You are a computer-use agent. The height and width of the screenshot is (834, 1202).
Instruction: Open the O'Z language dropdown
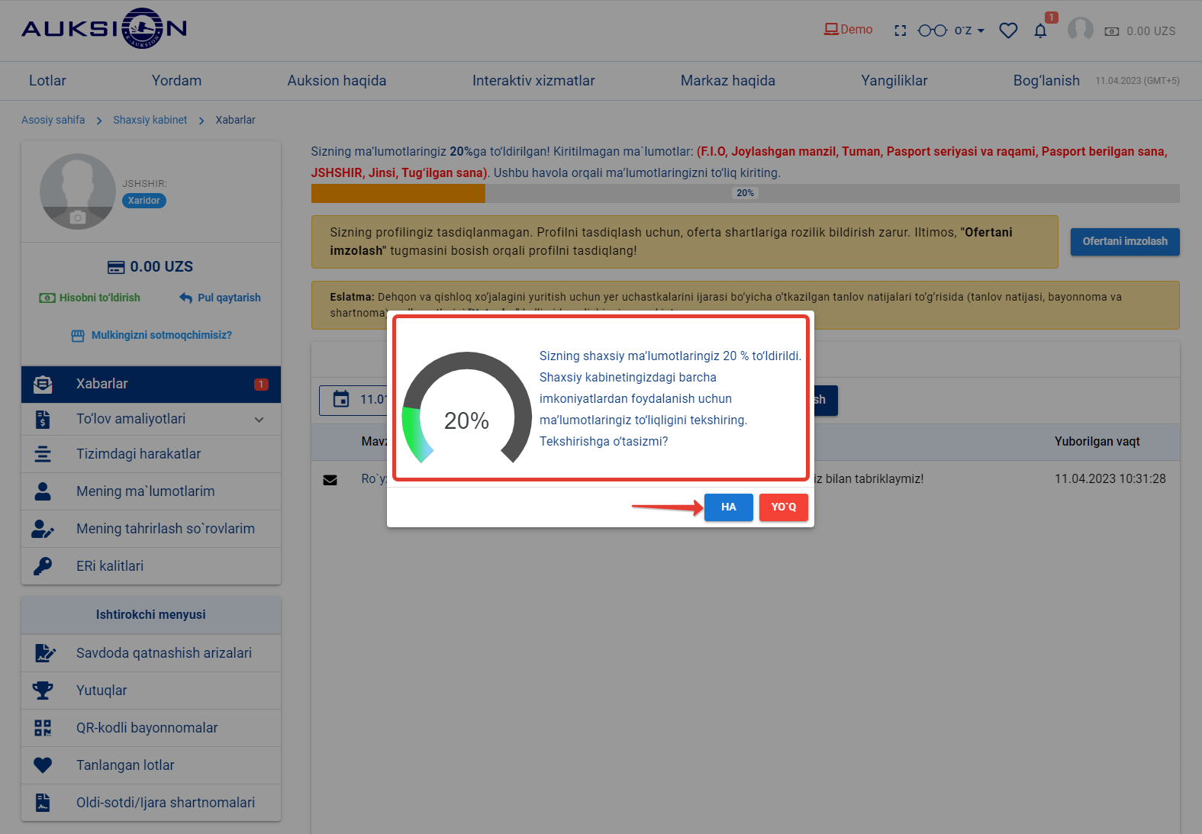(x=969, y=31)
